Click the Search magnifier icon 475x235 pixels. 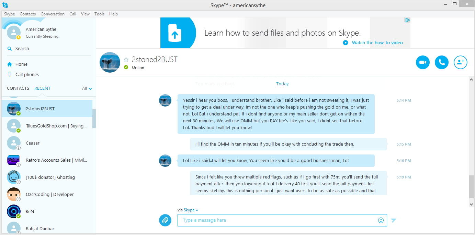10,49
